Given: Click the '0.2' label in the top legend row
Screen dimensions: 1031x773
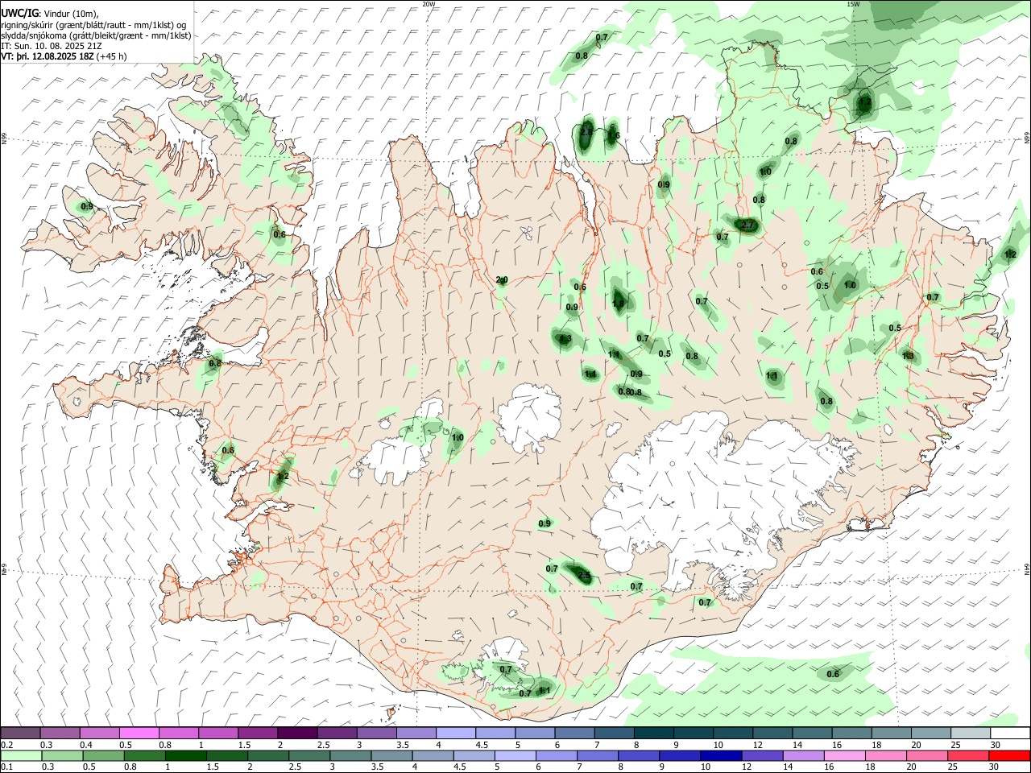Looking at the screenshot, I should (x=6, y=745).
